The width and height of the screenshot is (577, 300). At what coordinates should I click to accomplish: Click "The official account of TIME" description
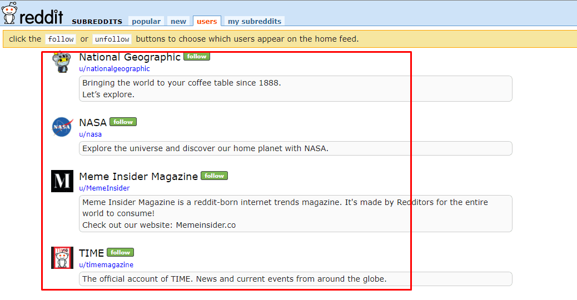tap(235, 279)
